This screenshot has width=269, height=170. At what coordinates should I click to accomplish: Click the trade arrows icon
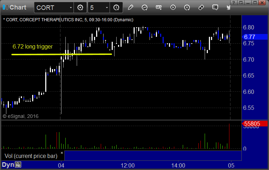[201, 7]
